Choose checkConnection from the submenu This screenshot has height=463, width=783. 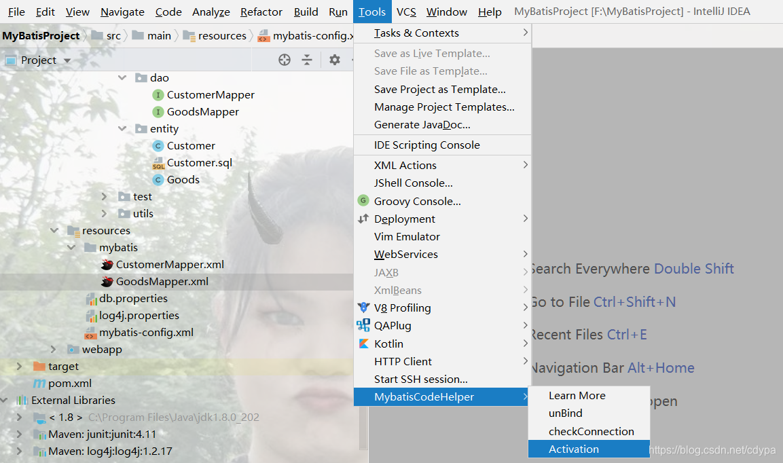[589, 431]
